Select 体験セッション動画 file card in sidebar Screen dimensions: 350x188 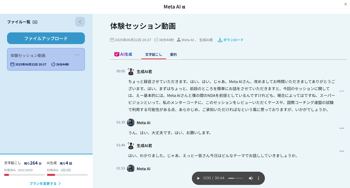click(46, 59)
